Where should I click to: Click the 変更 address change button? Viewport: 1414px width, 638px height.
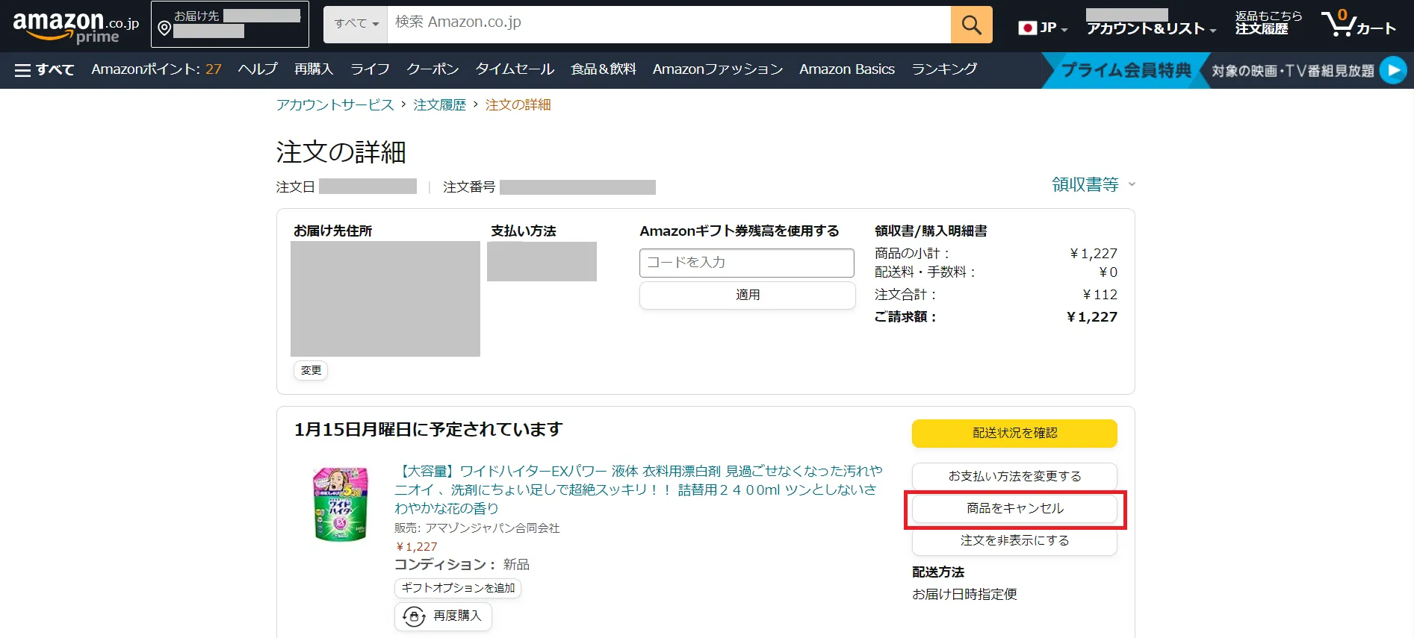[x=311, y=371]
